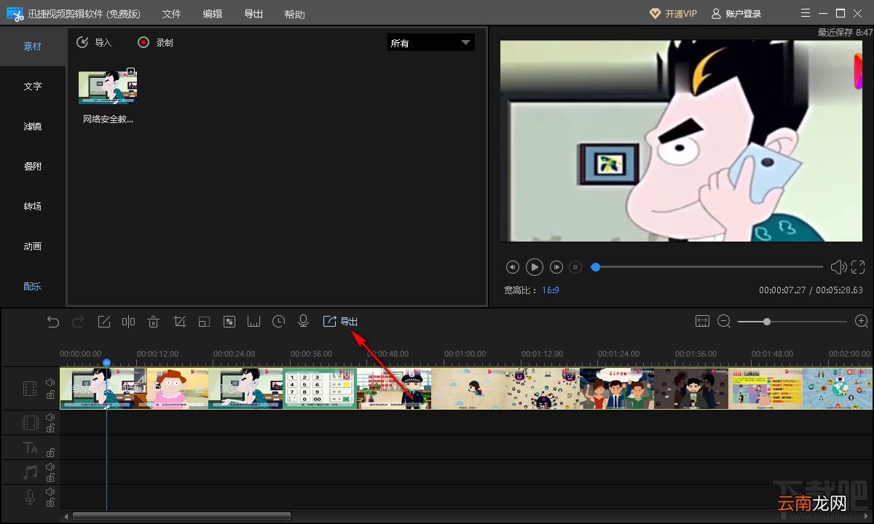
Task: Open the 滤镜 filters tab
Action: pos(33,127)
